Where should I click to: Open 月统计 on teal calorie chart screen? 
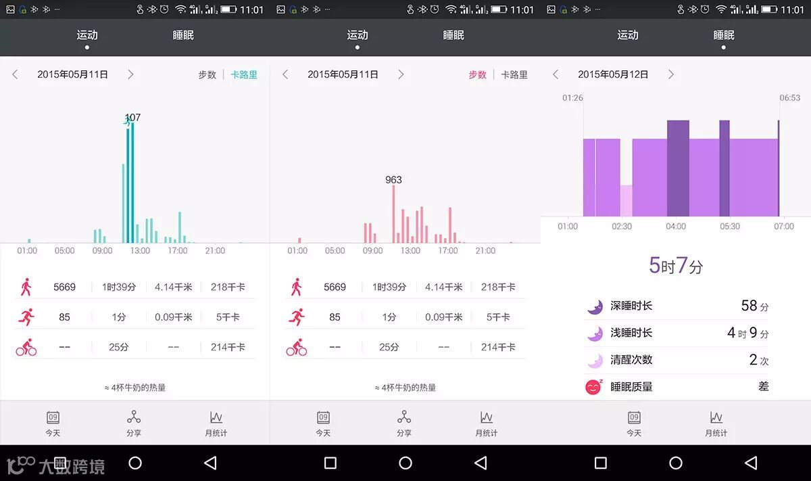tap(216, 423)
